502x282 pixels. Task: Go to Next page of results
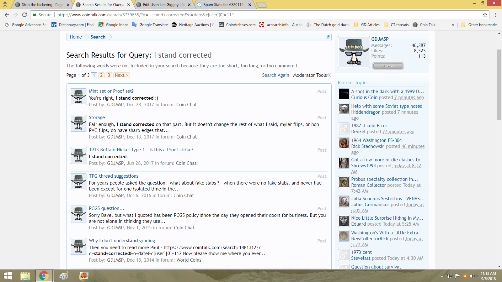pyautogui.click(x=121, y=75)
